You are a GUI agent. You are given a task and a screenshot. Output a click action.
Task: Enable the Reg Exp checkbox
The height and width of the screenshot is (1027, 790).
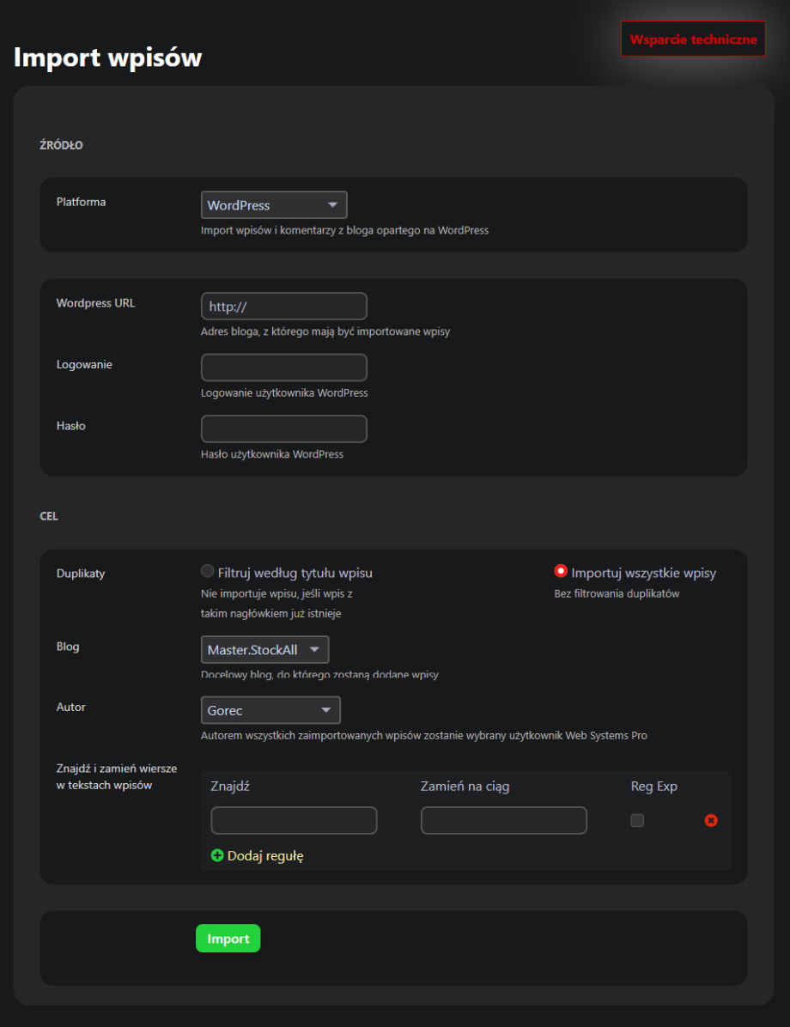click(637, 820)
